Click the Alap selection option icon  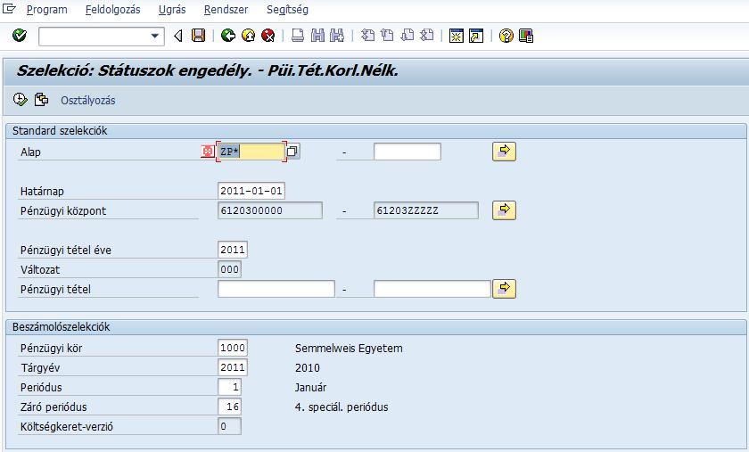click(208, 152)
